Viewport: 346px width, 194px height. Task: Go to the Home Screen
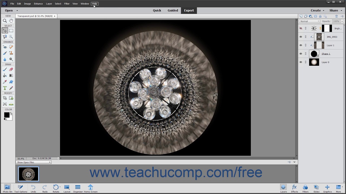click(x=91, y=189)
